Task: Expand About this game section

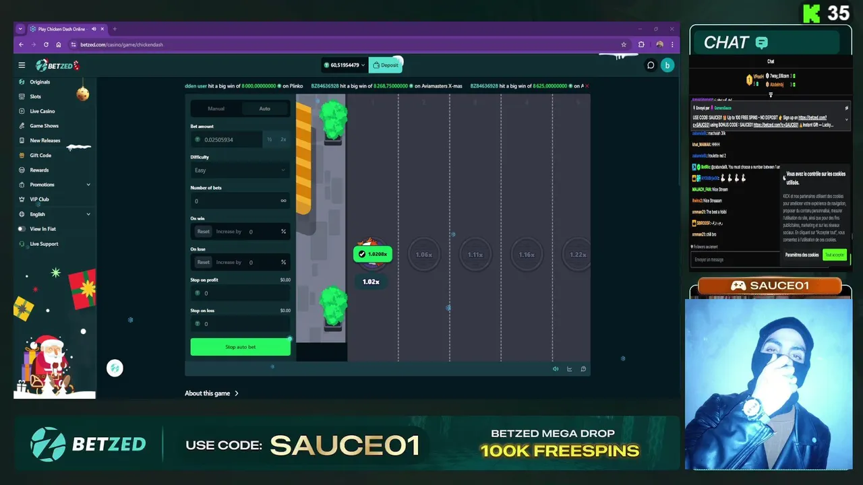Action: [x=212, y=393]
